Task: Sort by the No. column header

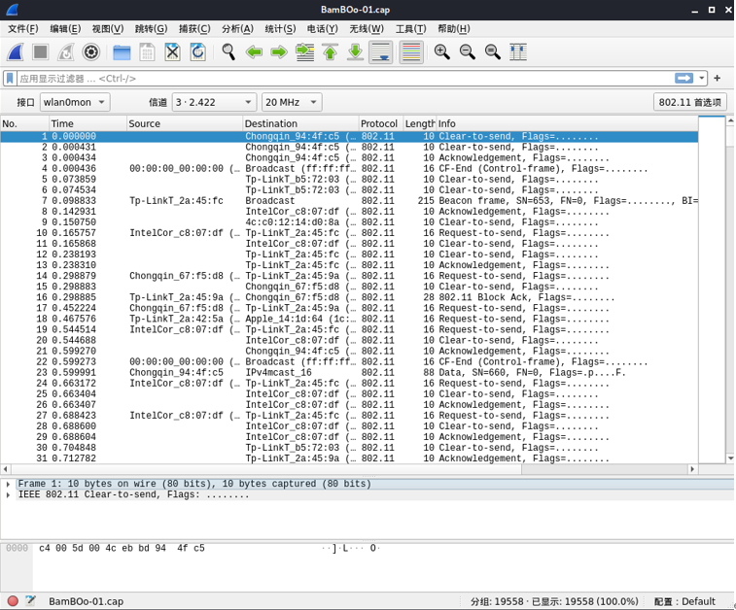Action: (x=25, y=123)
